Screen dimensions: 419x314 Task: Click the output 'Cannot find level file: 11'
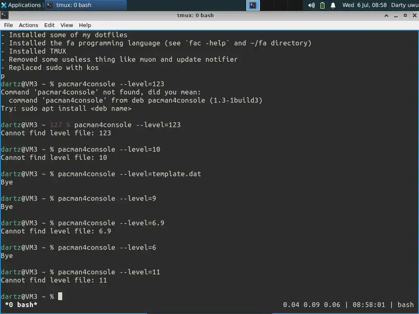click(x=54, y=280)
